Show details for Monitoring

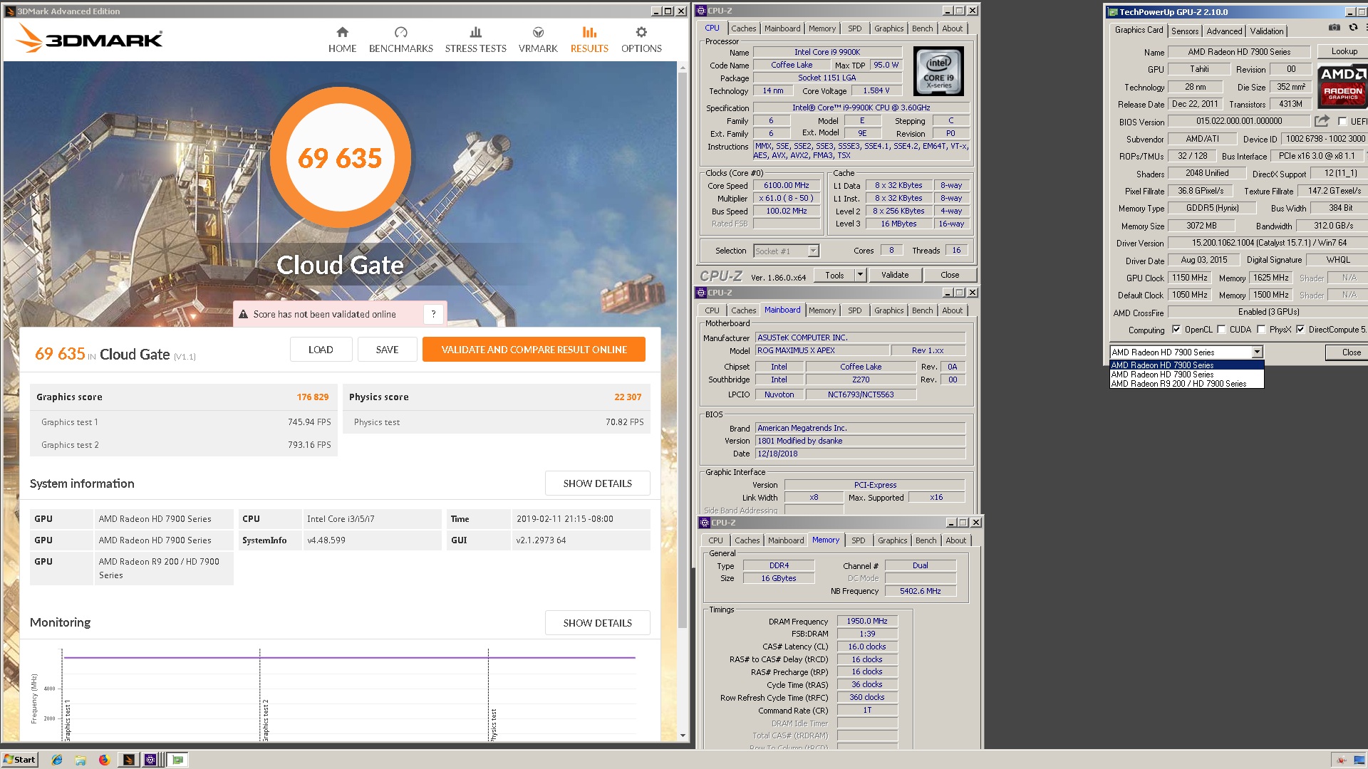tap(597, 623)
